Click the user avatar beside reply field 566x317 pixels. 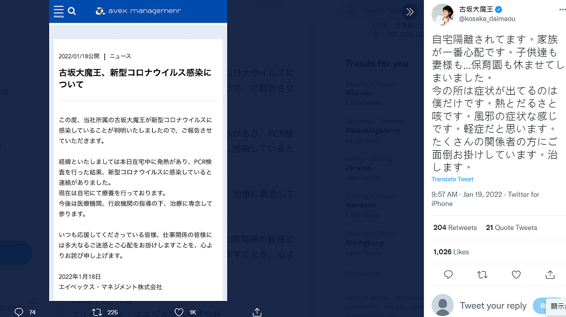coord(442,305)
